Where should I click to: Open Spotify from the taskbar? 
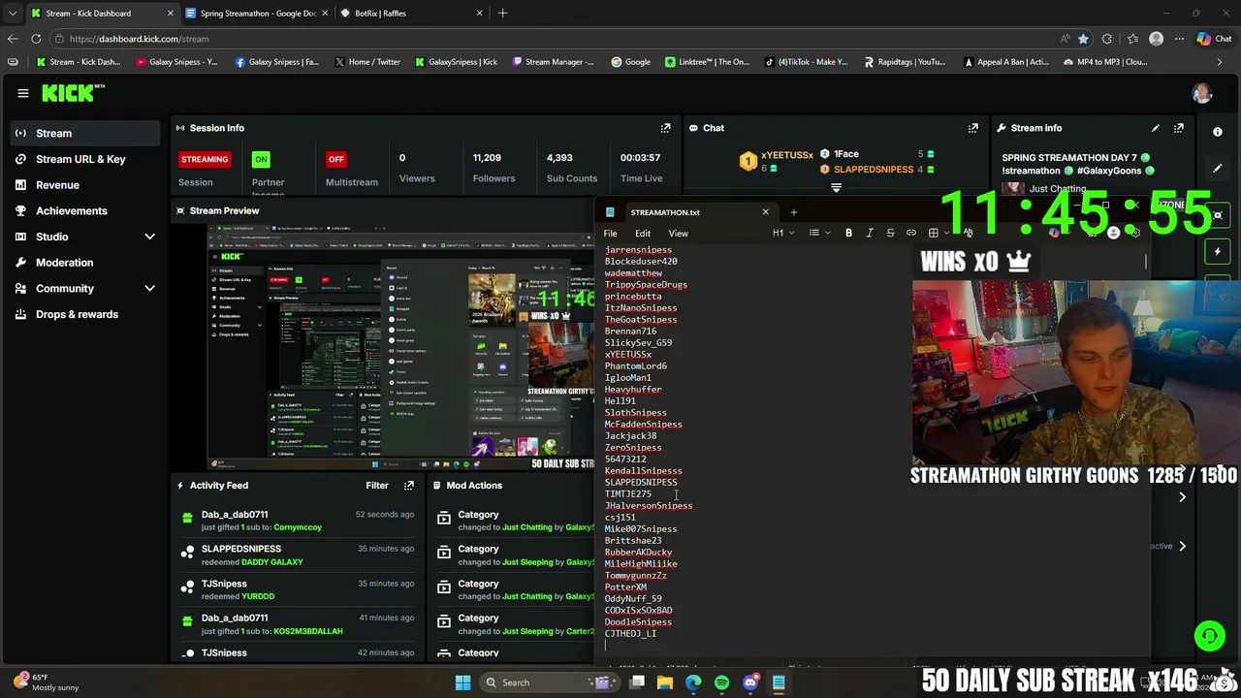pyautogui.click(x=721, y=682)
